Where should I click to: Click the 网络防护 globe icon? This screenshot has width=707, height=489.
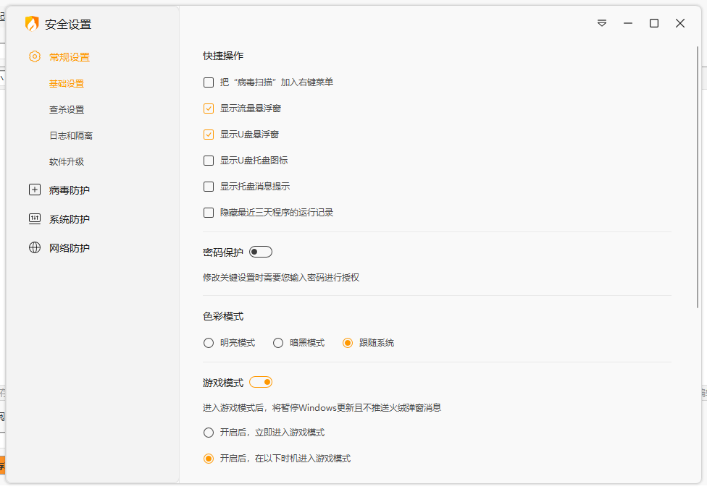[x=34, y=247]
